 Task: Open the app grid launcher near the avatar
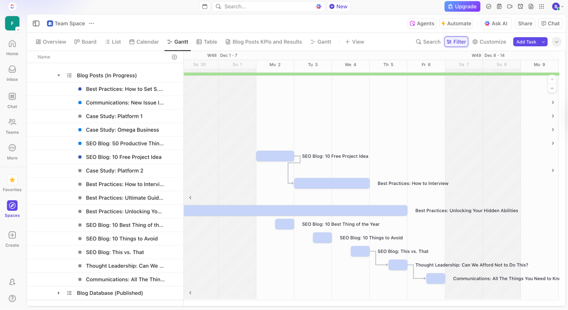click(542, 6)
